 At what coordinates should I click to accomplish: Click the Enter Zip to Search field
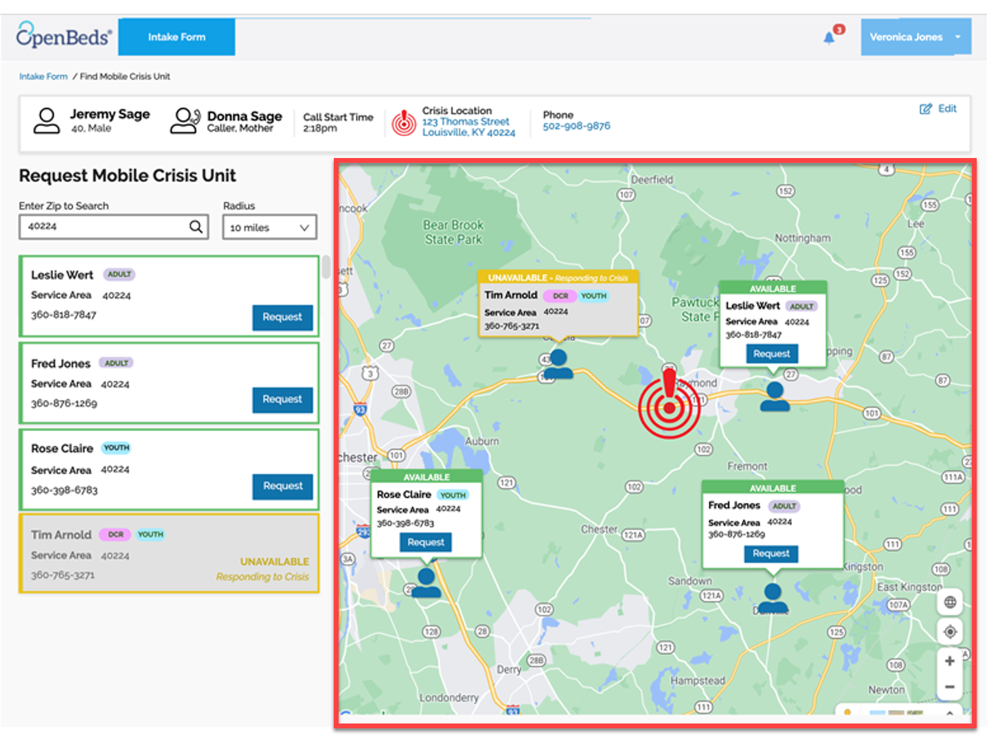pyautogui.click(x=114, y=227)
